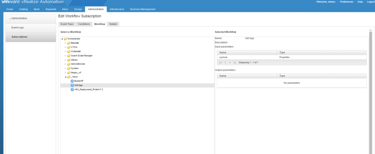Expand the CUbertelli folder
Screen dimensions: 375x154
pyautogui.click(x=65, y=51)
